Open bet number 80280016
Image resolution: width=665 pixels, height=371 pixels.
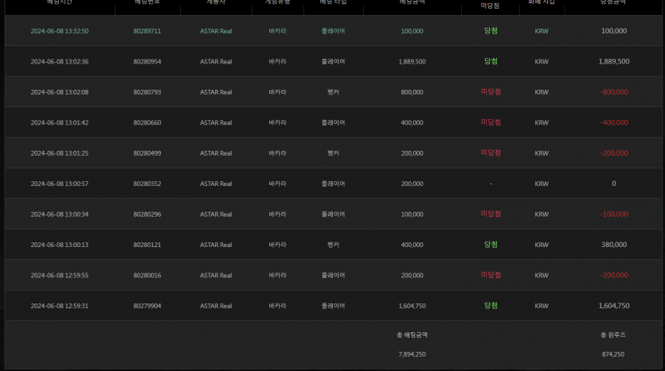(147, 276)
